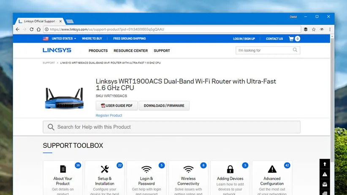Click the browser reload button
Image resolution: width=347 pixels, height=195 pixels.
pos(31,29)
